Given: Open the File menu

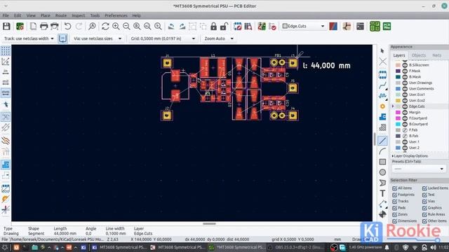Looking at the screenshot, I should click(6, 15).
